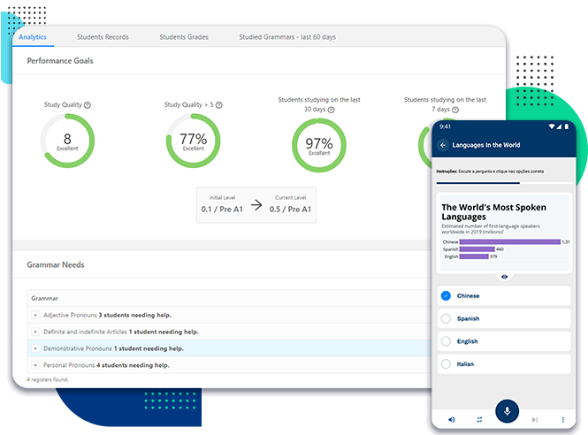Click help icon next to Study Quality

tap(88, 105)
